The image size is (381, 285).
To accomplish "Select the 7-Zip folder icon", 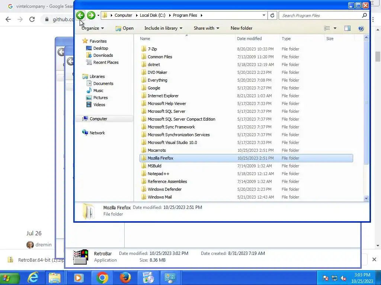I will 144,49.
